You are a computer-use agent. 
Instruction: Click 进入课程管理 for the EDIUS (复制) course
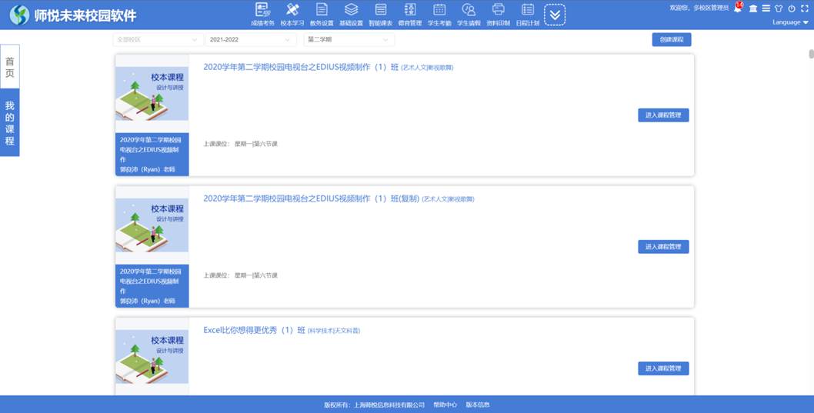(x=663, y=247)
